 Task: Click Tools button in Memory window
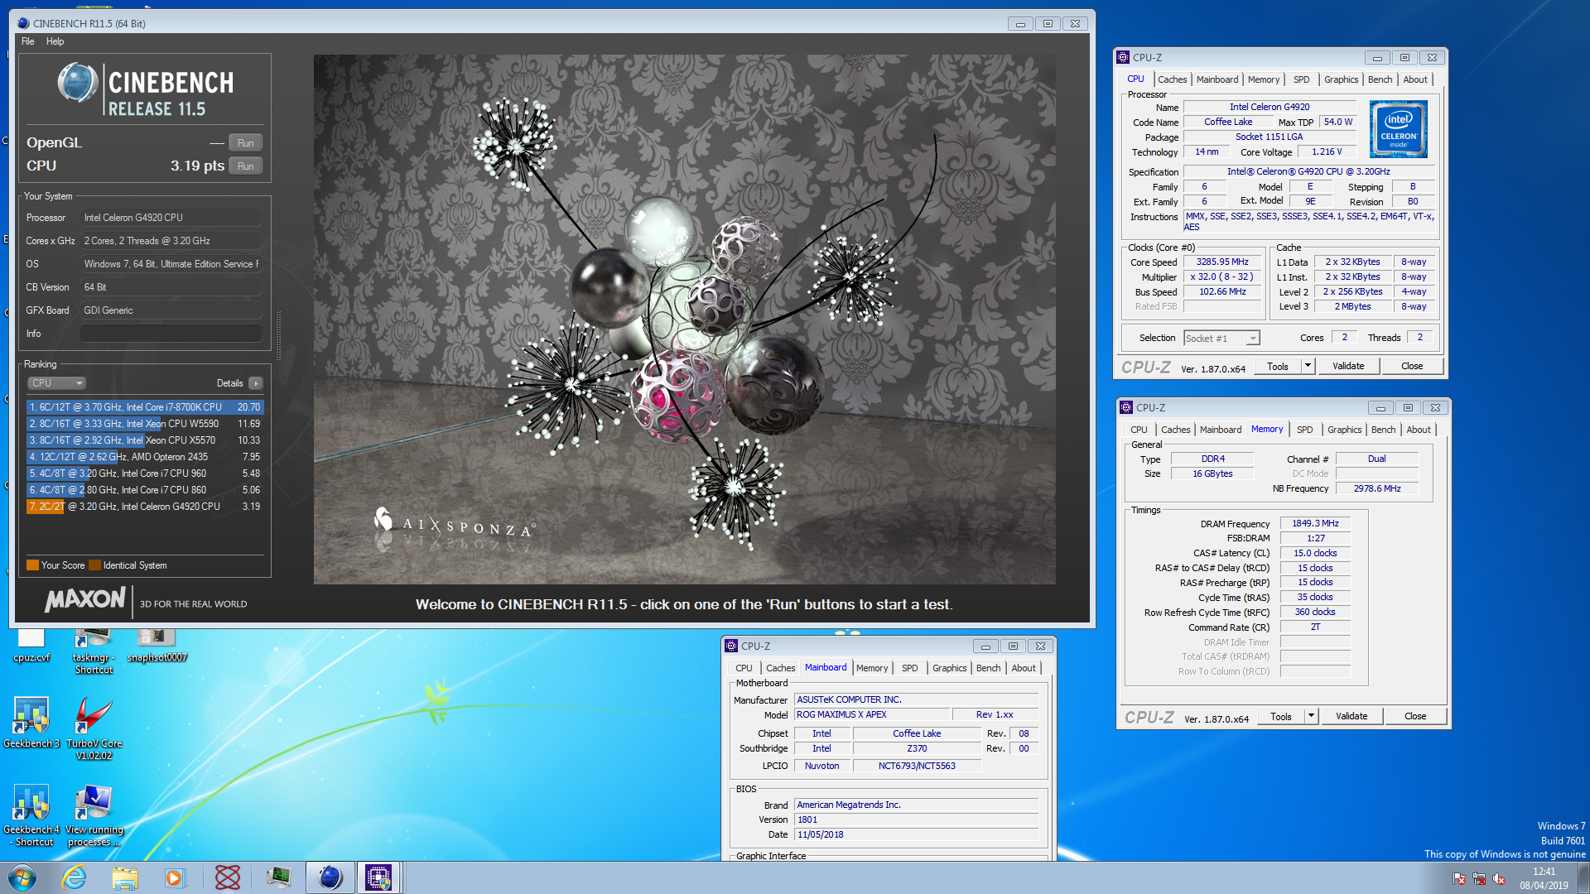1280,716
